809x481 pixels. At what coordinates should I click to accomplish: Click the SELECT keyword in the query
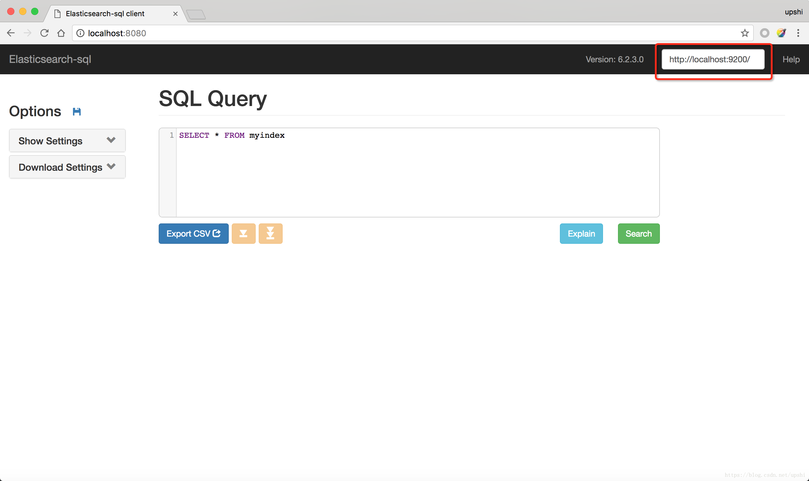194,135
